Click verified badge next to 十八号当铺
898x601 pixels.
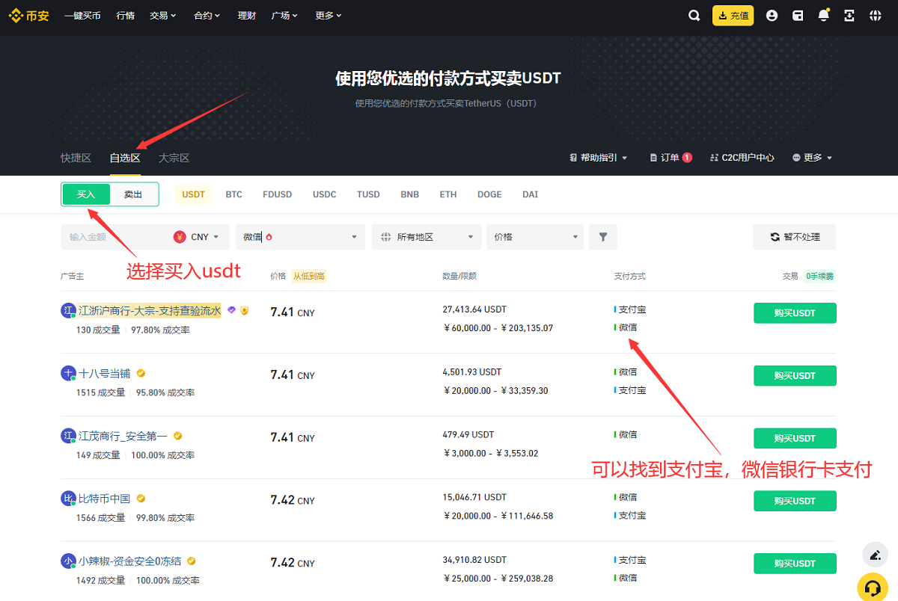pyautogui.click(x=141, y=373)
